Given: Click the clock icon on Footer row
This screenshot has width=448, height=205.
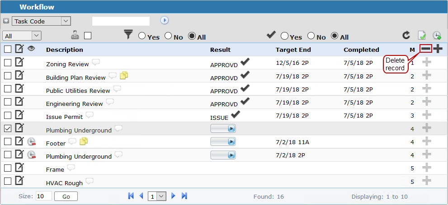Looking at the screenshot, I should (31, 142).
